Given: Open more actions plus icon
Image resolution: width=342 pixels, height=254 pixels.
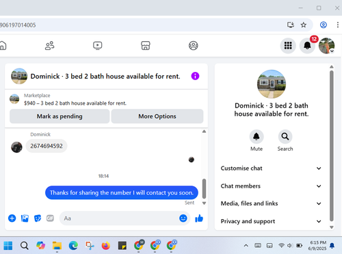Looking at the screenshot, I should point(12,218).
